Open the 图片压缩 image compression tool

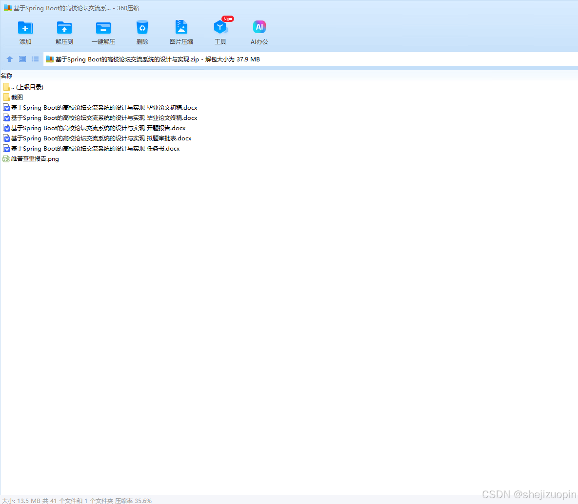[181, 27]
